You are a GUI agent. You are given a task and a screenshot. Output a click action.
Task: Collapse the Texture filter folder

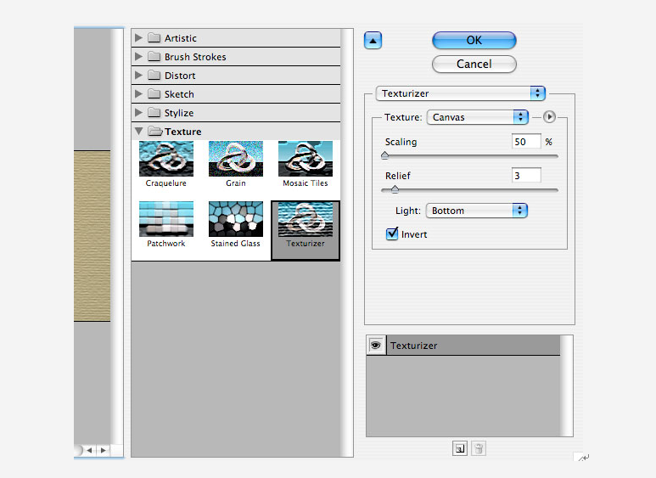(138, 131)
